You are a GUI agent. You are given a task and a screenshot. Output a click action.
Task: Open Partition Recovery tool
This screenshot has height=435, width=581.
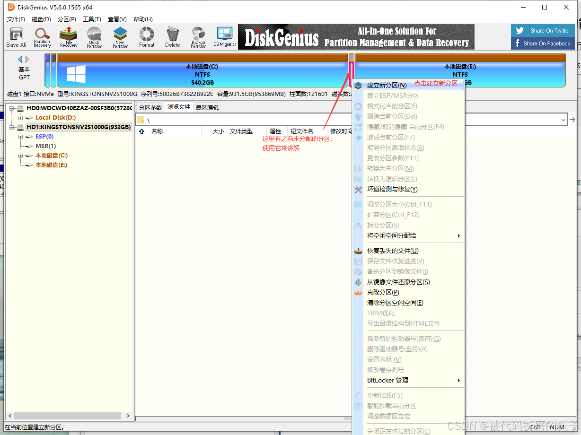click(x=42, y=37)
